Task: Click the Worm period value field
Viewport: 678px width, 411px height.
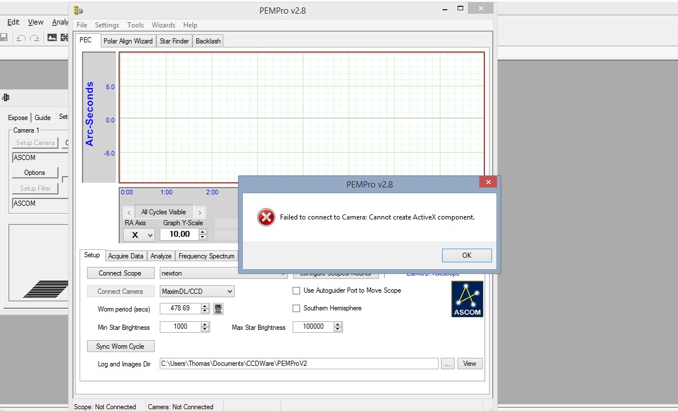Action: (180, 308)
